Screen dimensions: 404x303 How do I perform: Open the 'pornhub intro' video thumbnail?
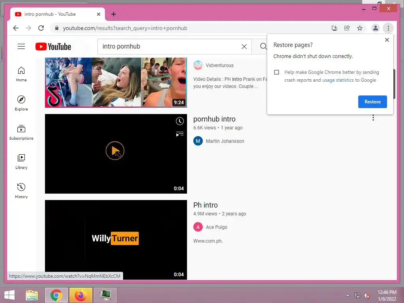(116, 154)
